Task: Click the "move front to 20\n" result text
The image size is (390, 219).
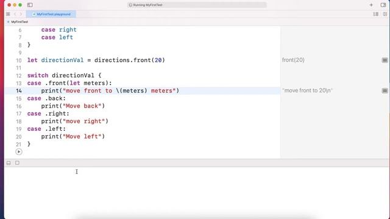Action: pyautogui.click(x=307, y=91)
